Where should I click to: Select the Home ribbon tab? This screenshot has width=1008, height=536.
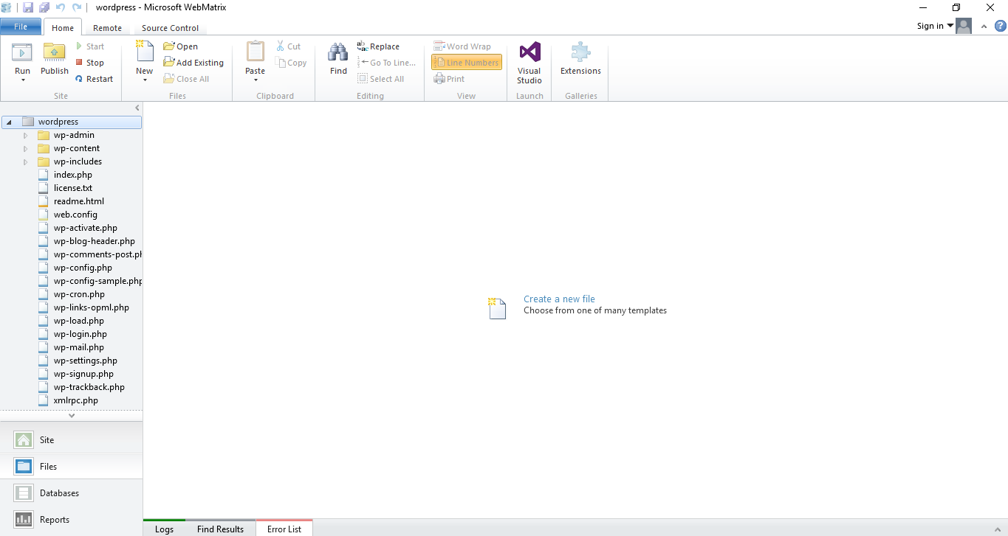[x=63, y=28]
